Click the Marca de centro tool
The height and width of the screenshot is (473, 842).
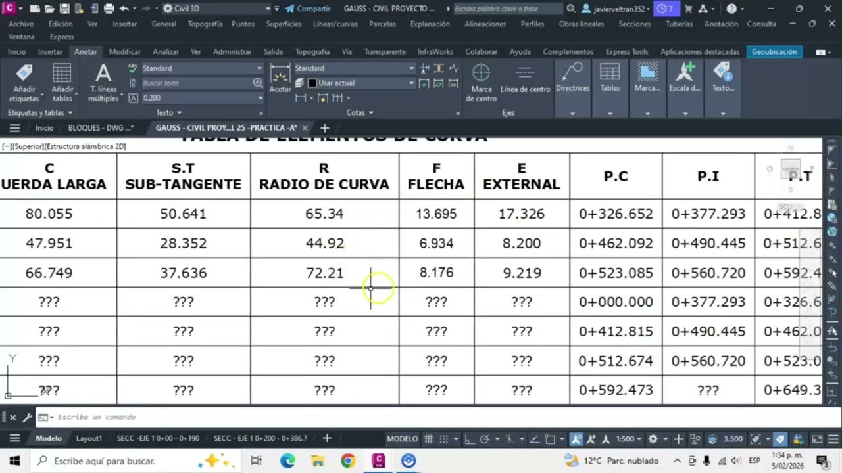[x=482, y=83]
